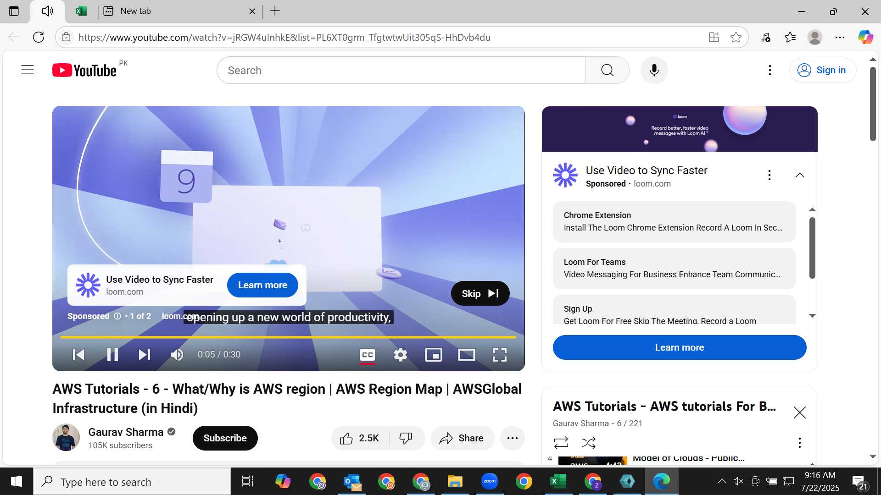Open the Chrome Extension ad link

tap(674, 222)
